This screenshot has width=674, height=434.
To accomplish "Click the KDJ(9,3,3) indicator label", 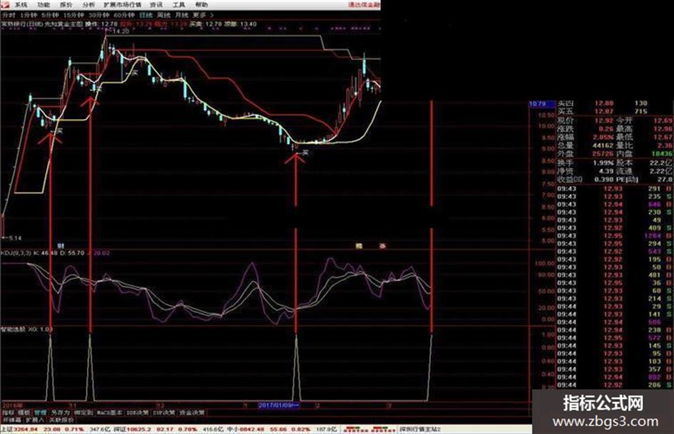I will tap(16, 253).
